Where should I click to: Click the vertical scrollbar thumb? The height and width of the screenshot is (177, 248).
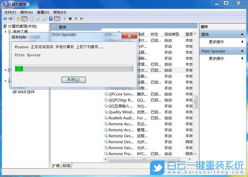pos(195,102)
